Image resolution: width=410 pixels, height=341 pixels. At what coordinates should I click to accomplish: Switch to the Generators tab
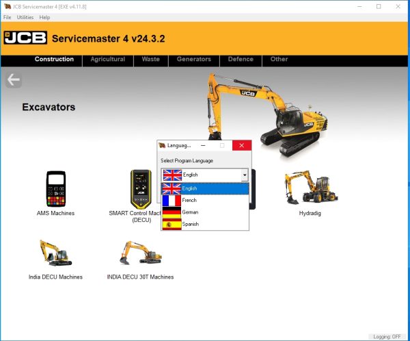[x=194, y=60]
